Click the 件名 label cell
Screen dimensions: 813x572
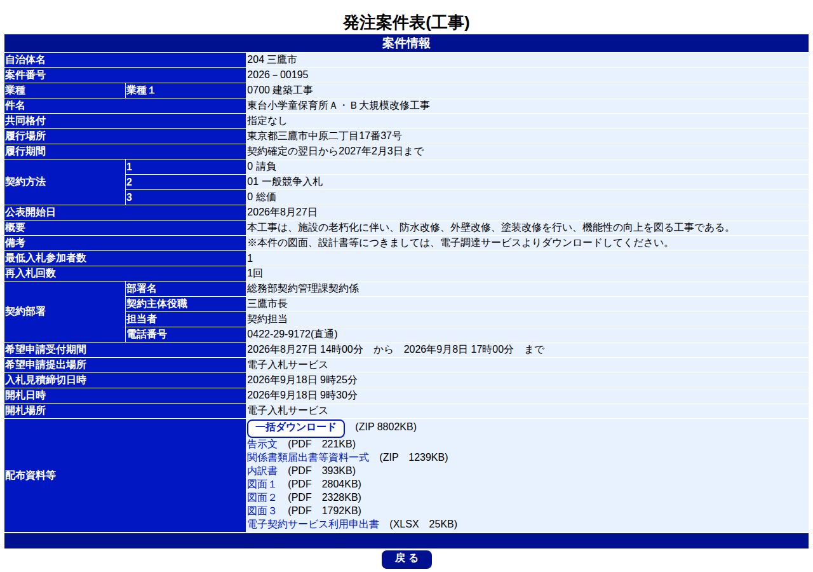(x=125, y=106)
